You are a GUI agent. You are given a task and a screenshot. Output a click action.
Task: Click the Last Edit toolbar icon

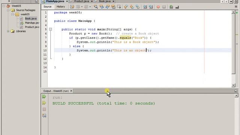(x=72, y=7)
